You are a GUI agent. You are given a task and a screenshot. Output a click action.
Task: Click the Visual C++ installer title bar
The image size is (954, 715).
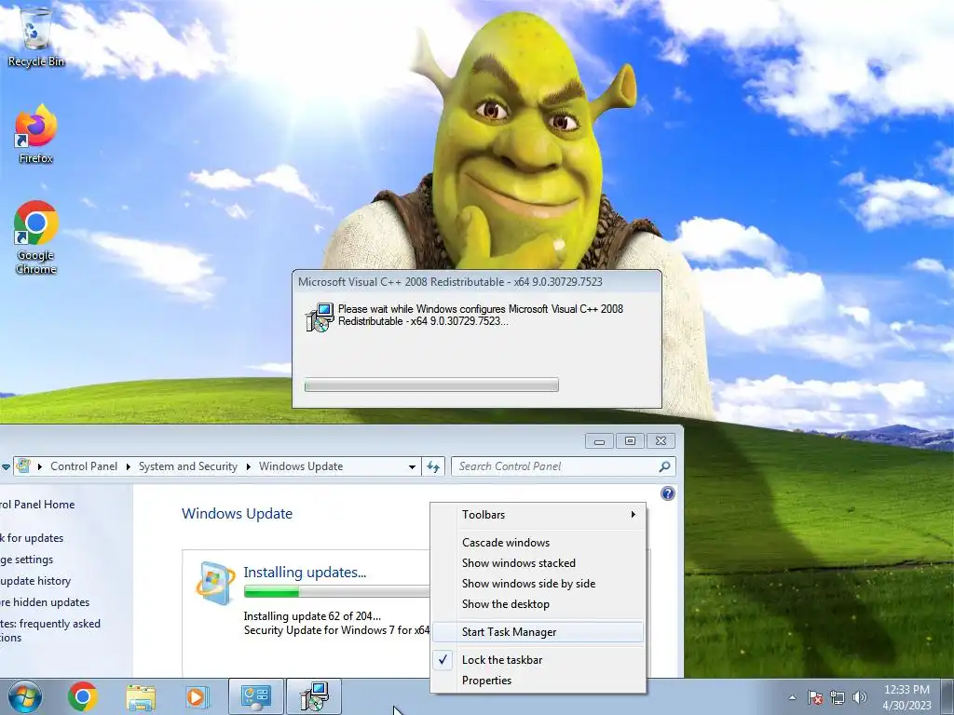[x=476, y=281]
